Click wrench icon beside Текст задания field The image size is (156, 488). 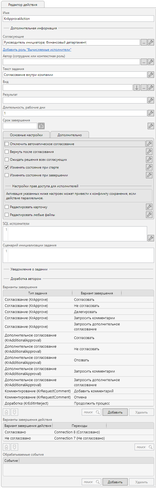[151, 74]
